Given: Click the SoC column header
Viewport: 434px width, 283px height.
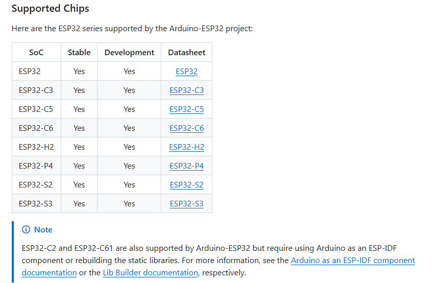Looking at the screenshot, I should (x=36, y=52).
